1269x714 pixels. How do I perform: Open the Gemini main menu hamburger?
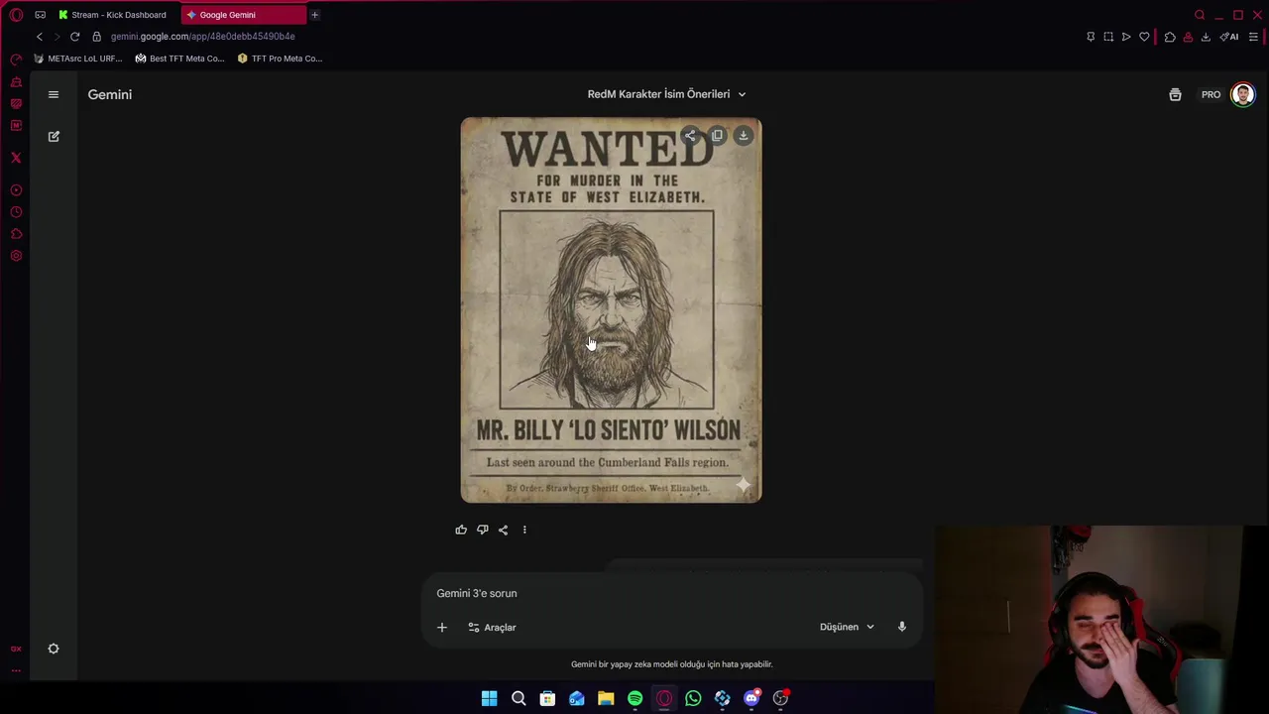(x=54, y=94)
